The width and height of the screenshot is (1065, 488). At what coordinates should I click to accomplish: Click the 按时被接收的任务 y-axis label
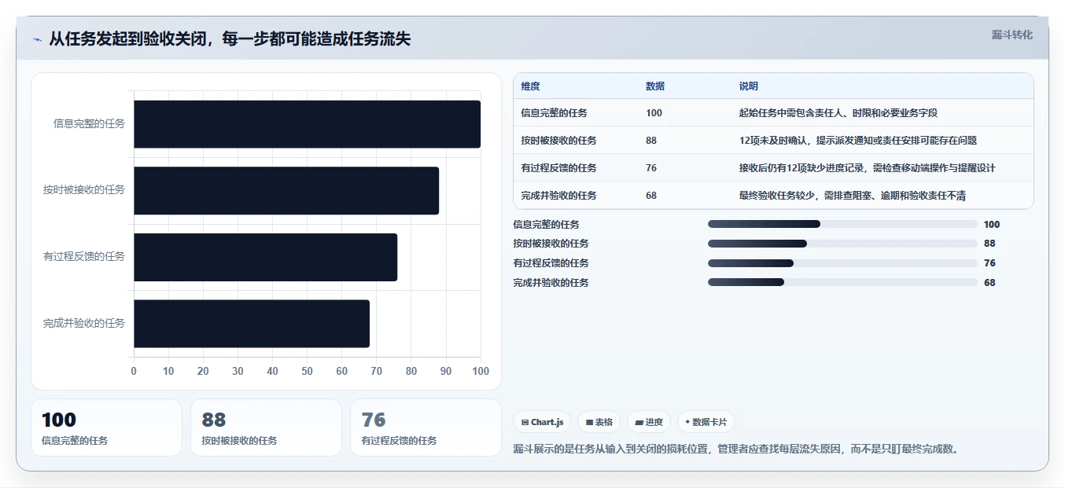tap(84, 190)
